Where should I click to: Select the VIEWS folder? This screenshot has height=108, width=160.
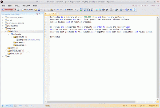(13, 48)
